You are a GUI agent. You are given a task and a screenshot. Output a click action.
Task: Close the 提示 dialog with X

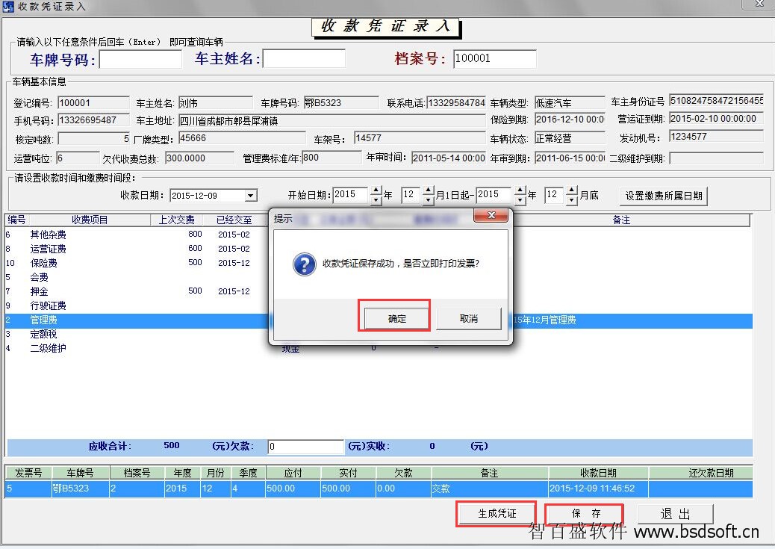tap(491, 216)
